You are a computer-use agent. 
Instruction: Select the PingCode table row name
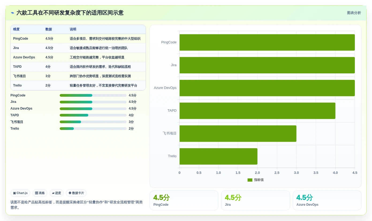(21, 39)
